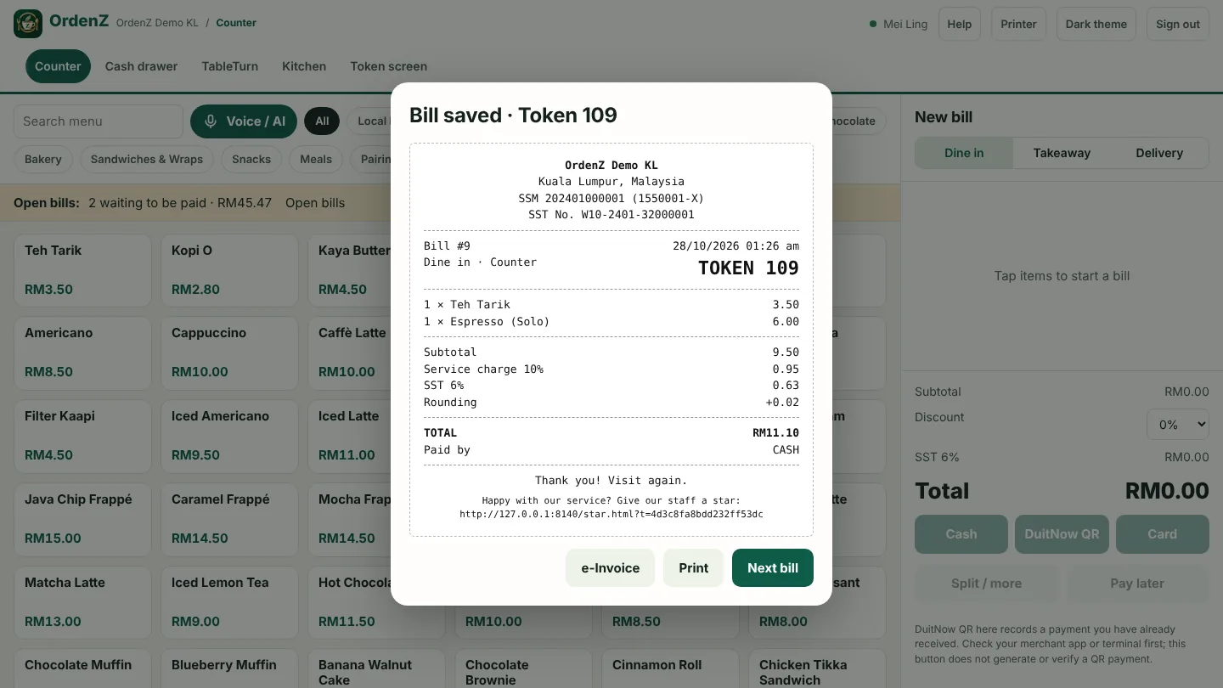Open the Help page
1223x688 pixels.
(960, 24)
